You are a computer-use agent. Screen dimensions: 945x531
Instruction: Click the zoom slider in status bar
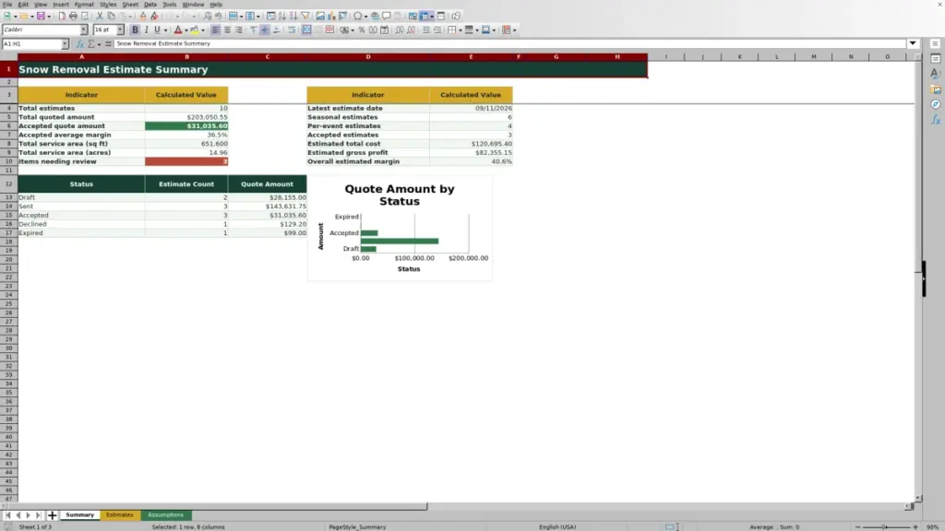(x=886, y=526)
